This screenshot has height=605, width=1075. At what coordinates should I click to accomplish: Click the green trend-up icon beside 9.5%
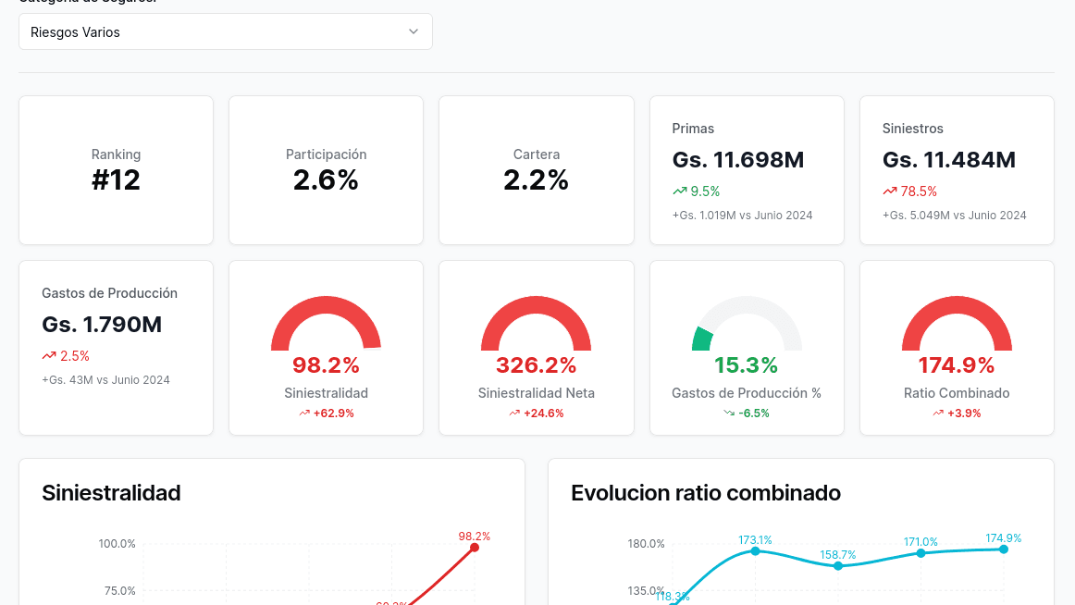point(679,191)
